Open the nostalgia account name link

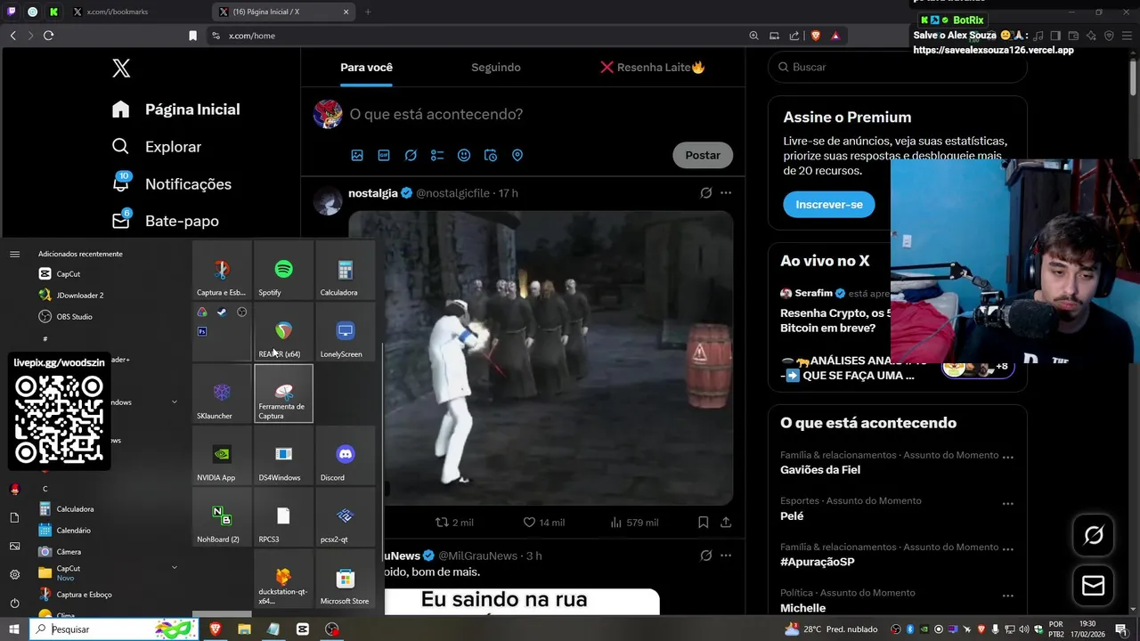click(x=373, y=193)
